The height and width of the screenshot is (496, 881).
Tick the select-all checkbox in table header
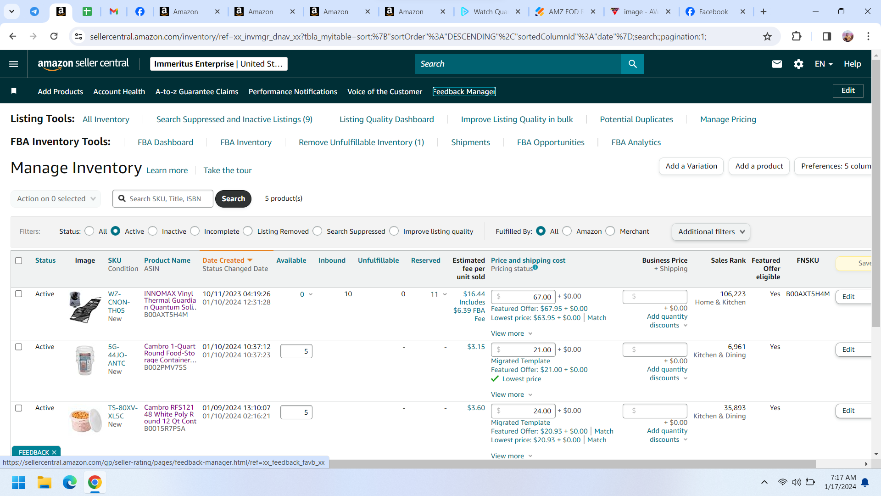click(19, 260)
